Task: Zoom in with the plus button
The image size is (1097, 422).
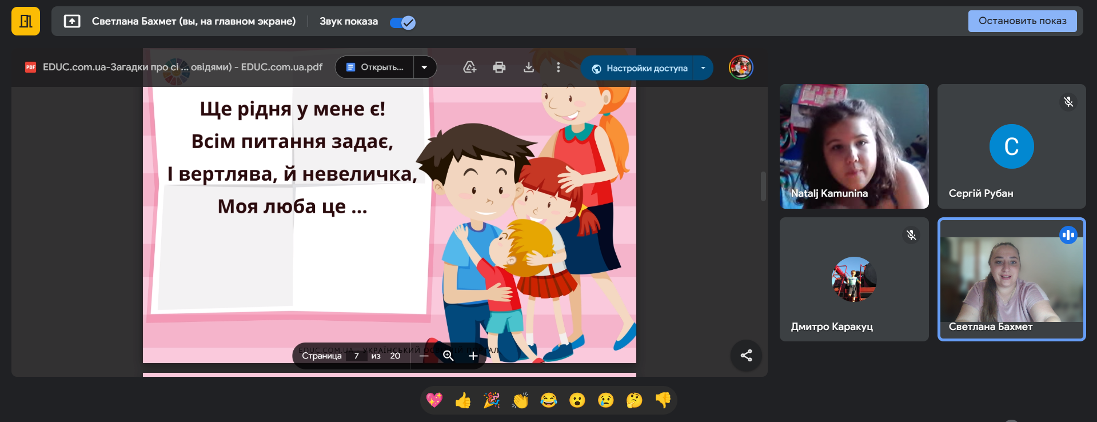Action: point(473,356)
